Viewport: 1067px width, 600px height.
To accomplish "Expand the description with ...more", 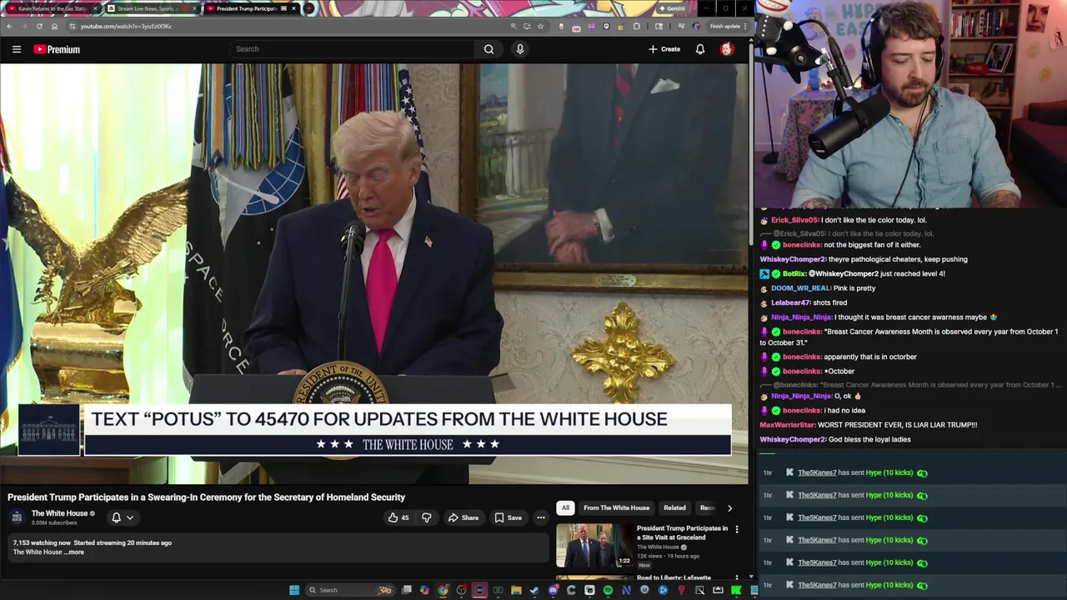I will (x=75, y=552).
